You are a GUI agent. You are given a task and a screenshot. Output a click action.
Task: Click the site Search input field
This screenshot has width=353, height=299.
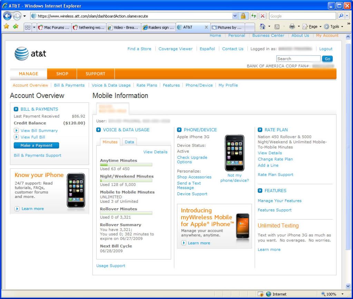point(298,59)
